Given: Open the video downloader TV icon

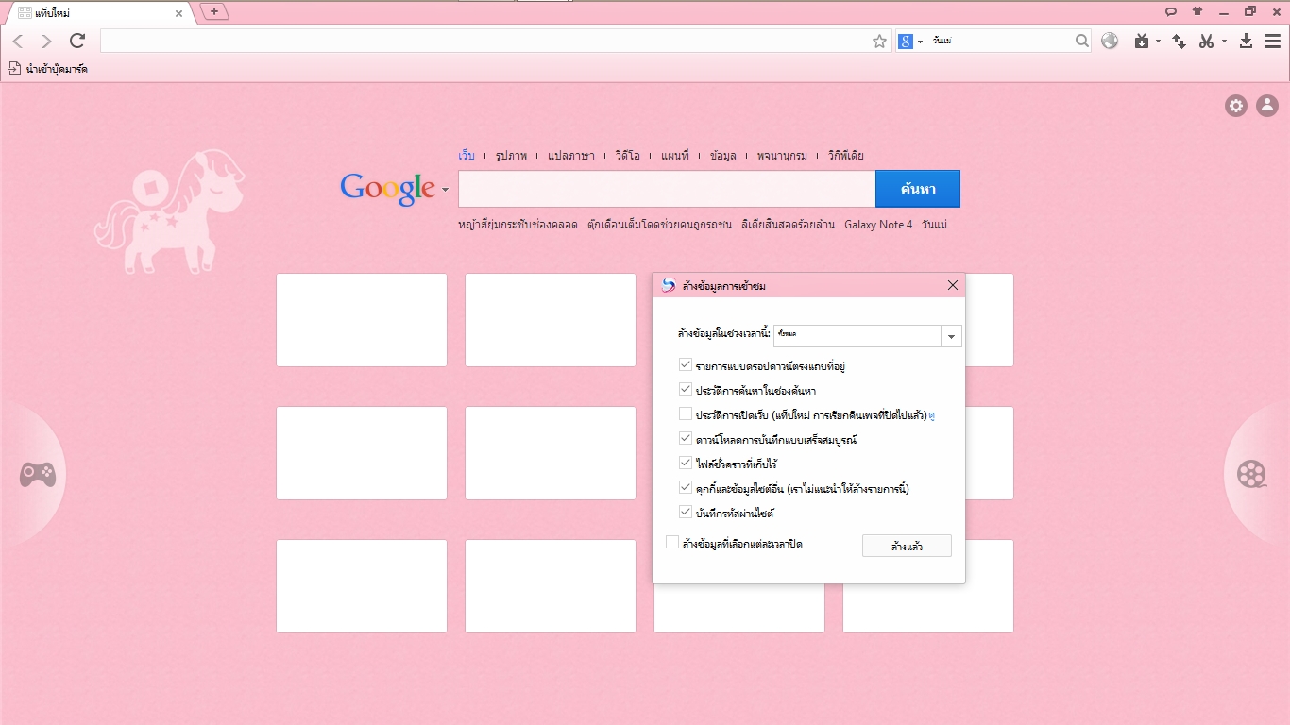Looking at the screenshot, I should (1142, 41).
